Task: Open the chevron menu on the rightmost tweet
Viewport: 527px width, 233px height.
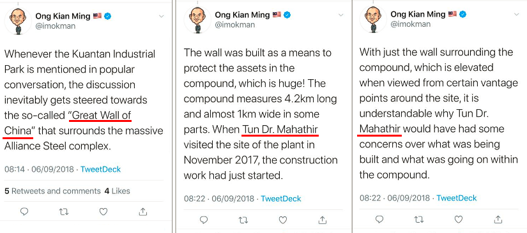Action: (x=517, y=15)
